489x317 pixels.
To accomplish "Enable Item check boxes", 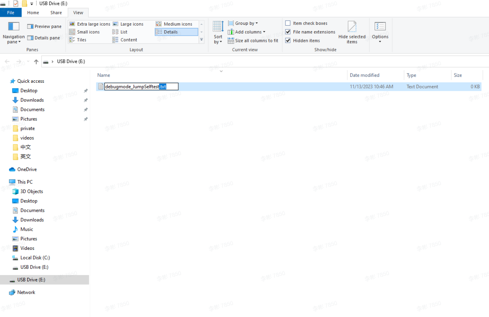I will click(288, 23).
